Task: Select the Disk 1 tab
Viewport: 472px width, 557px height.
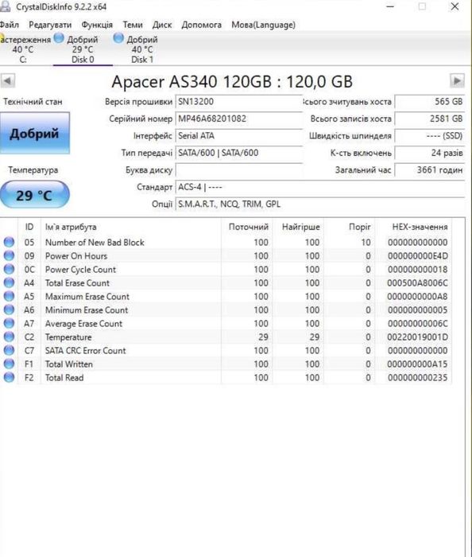Action: point(142,49)
